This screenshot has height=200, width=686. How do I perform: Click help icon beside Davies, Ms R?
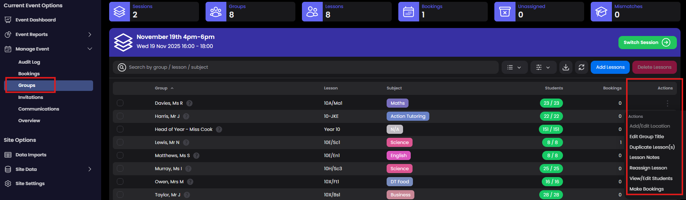tap(189, 103)
